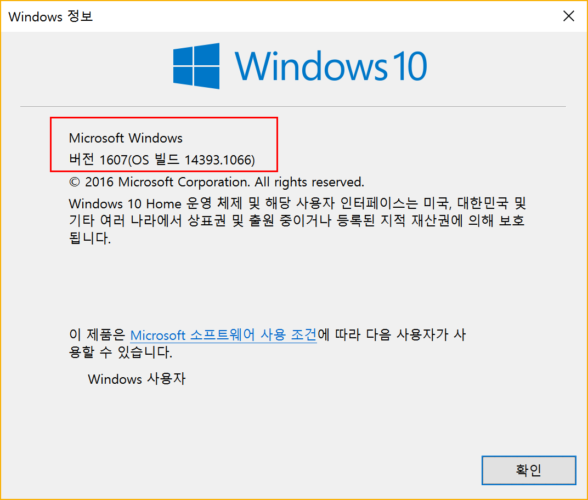Screen dimensions: 588x500
Task: Click the 버전 1607 version text
Action: 98,160
